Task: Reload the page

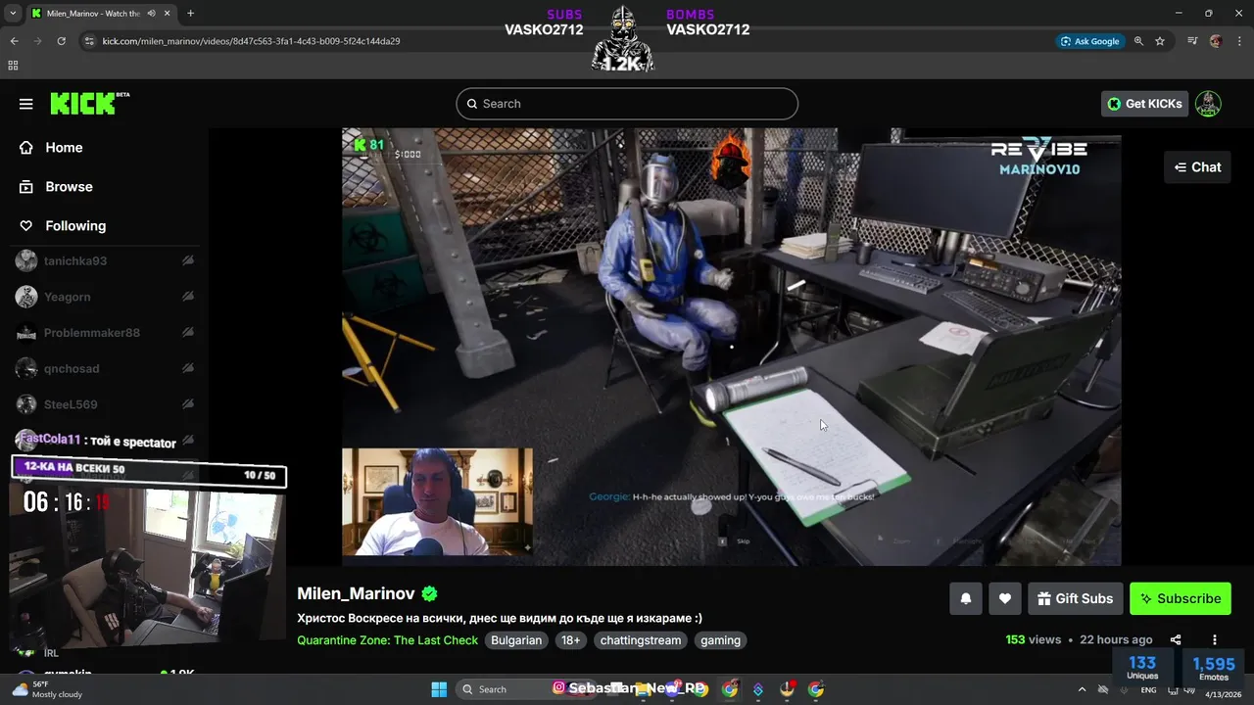Action: pos(61,41)
